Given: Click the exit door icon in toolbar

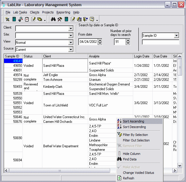Looking at the screenshot, I should point(85,19).
